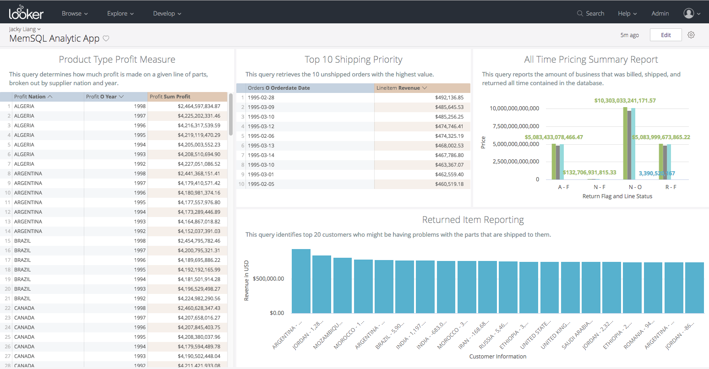The height and width of the screenshot is (369, 709).
Task: Sort by Profit Nation column arrow
Action: click(x=50, y=97)
